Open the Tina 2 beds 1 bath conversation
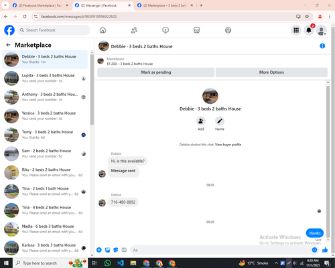335x268 pixels. [x=45, y=192]
